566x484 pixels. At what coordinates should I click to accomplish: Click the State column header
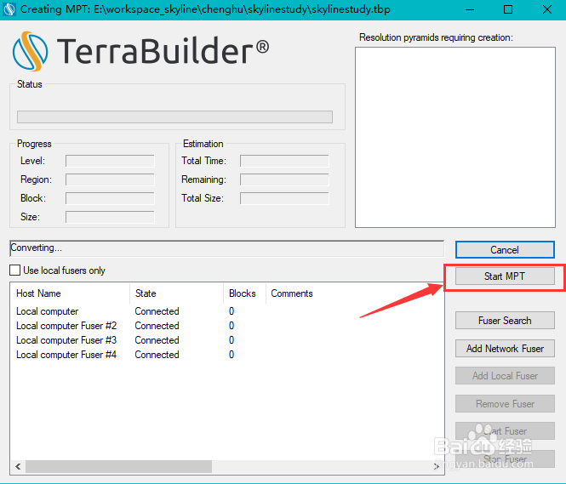176,293
